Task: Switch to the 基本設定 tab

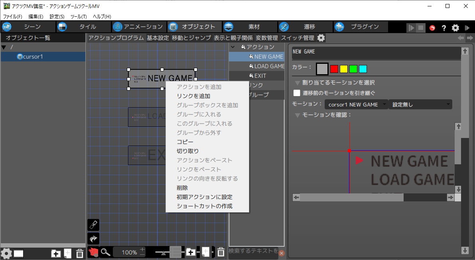Action: coord(158,38)
